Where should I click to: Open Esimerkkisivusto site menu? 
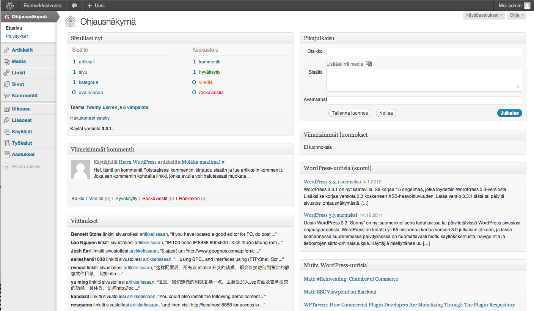click(x=42, y=6)
